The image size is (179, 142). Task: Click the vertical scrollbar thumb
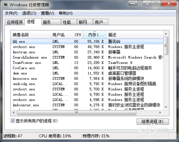click(x=166, y=46)
